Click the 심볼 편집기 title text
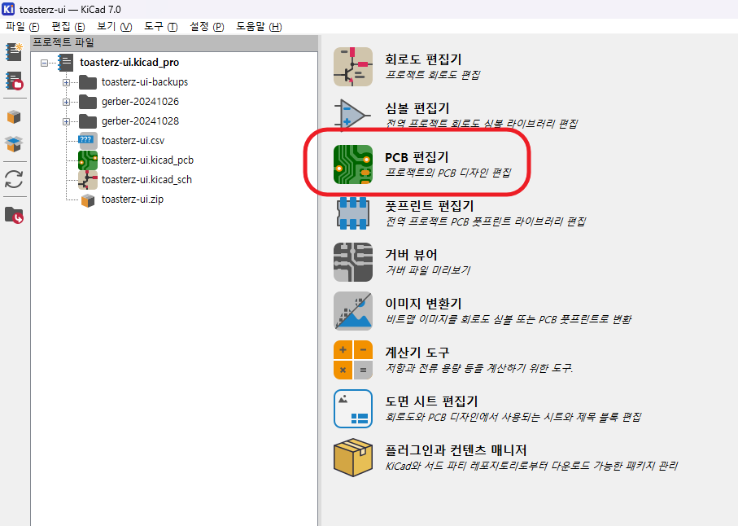 pyautogui.click(x=417, y=108)
